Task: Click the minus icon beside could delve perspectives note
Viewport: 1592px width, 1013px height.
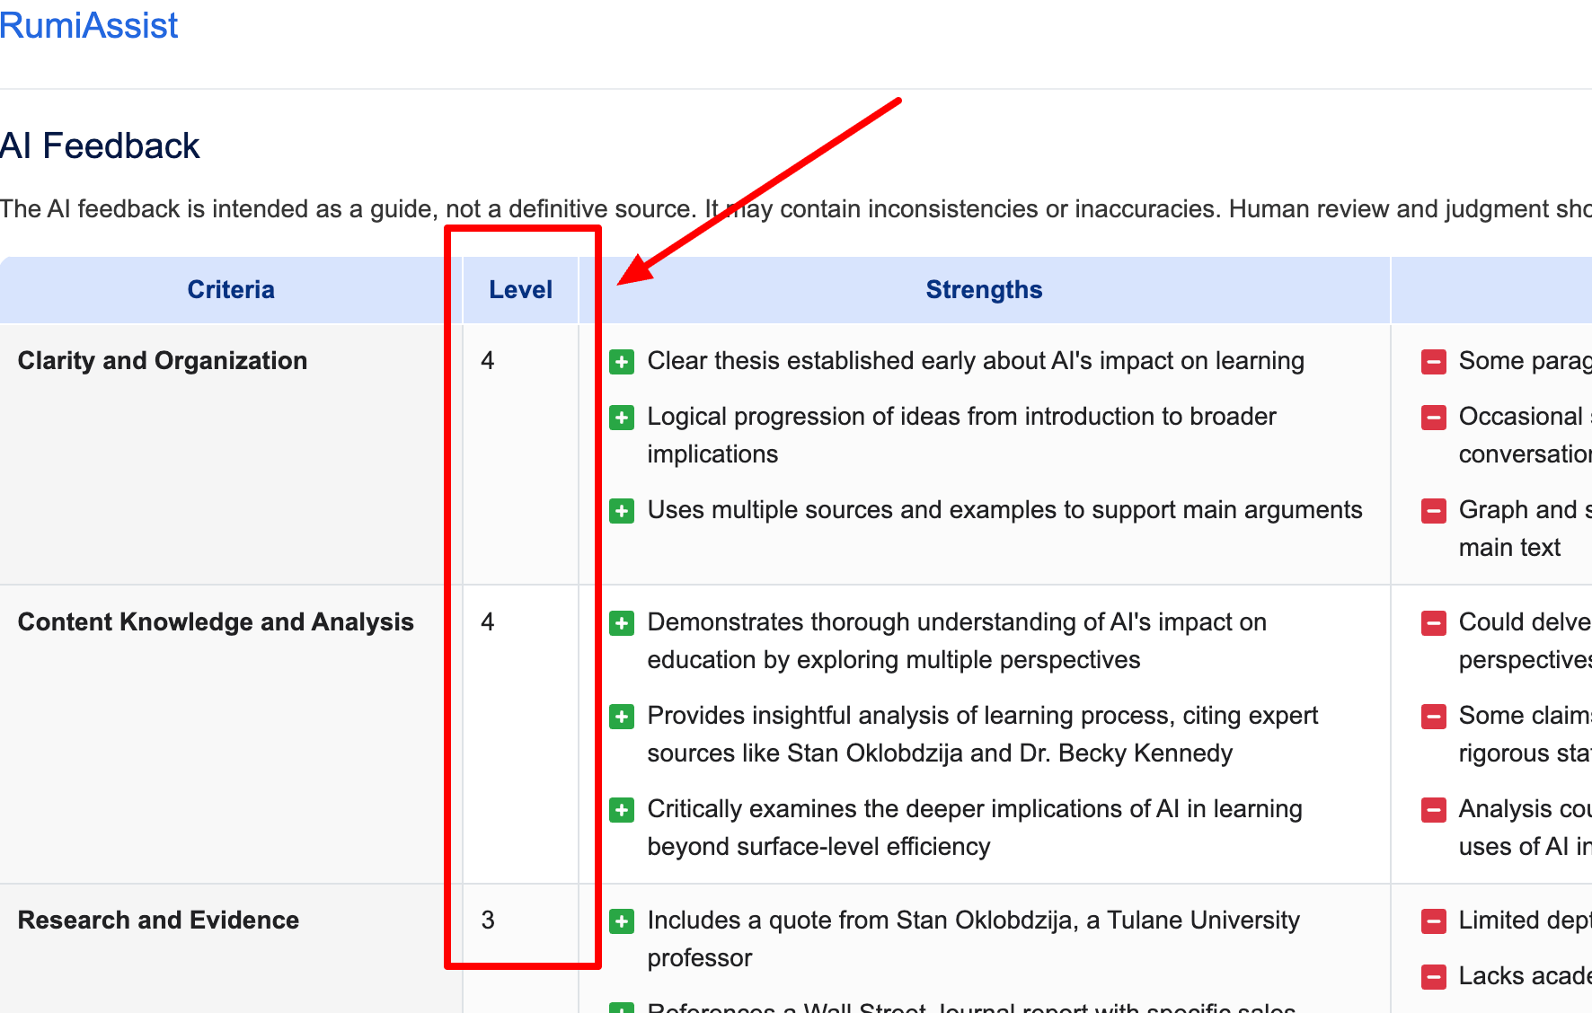Action: pyautogui.click(x=1434, y=623)
